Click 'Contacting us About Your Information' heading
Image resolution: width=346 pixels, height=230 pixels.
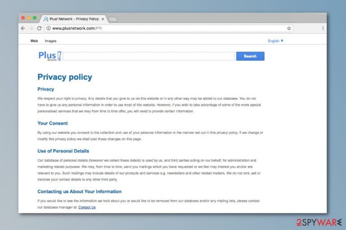point(79,191)
